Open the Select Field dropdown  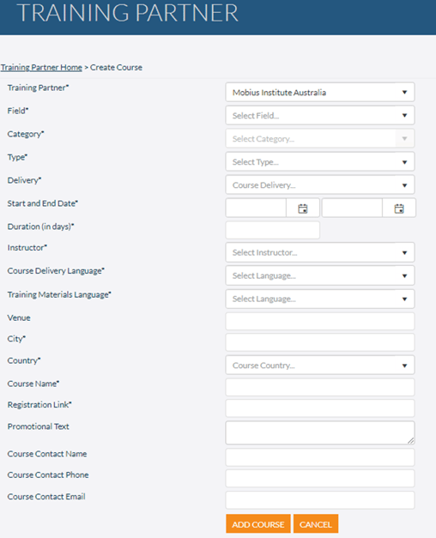[x=320, y=115]
